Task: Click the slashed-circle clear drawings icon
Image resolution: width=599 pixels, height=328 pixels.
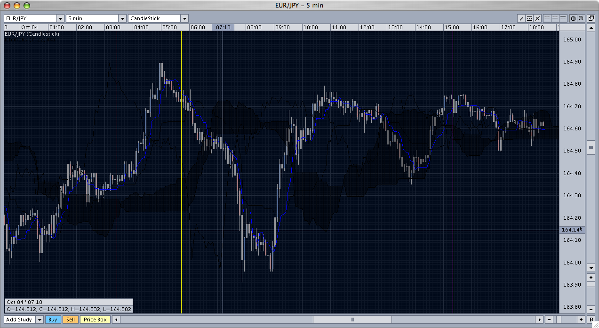Action: (537, 18)
